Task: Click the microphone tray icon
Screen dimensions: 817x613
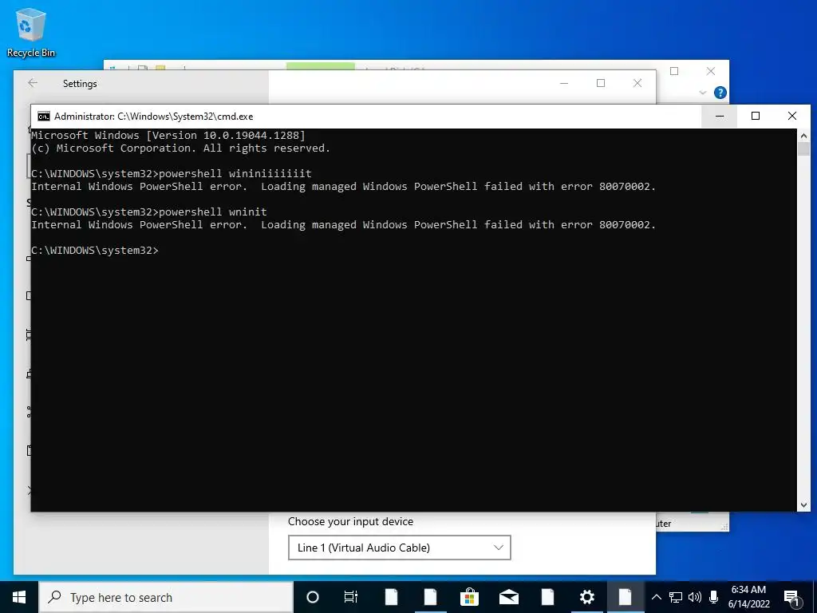Action: click(714, 597)
